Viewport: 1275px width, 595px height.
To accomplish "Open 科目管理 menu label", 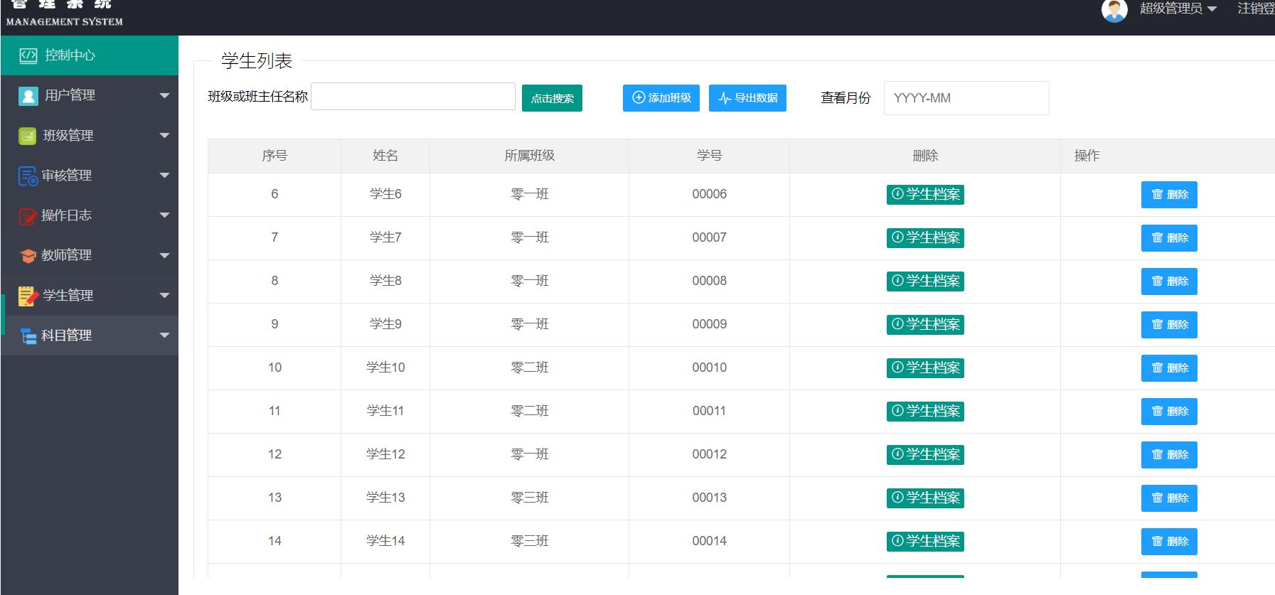I will pyautogui.click(x=67, y=335).
